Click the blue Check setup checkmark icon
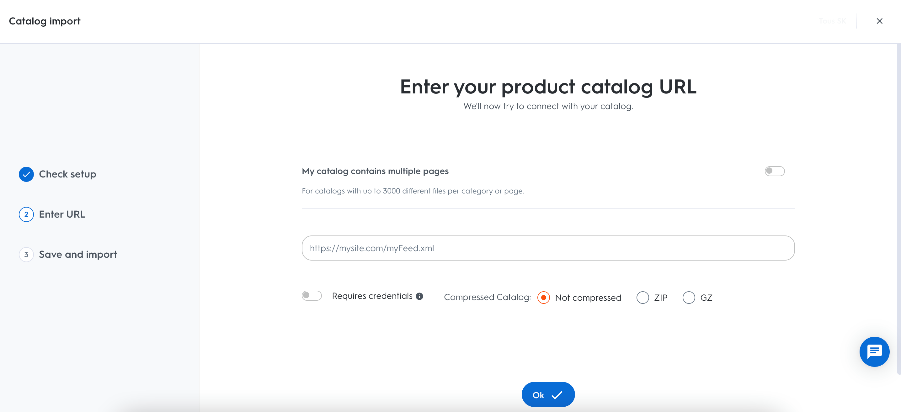The height and width of the screenshot is (412, 901). coord(26,174)
